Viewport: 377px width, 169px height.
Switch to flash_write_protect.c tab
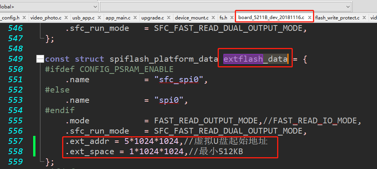click(337, 18)
